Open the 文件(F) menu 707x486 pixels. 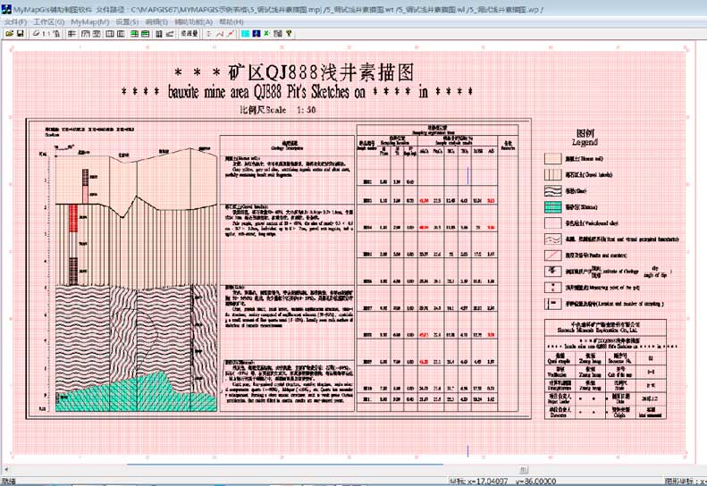[x=15, y=21]
